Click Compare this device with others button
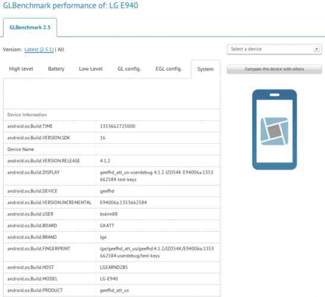Viewport: 325px width, 297px height. 274,69
